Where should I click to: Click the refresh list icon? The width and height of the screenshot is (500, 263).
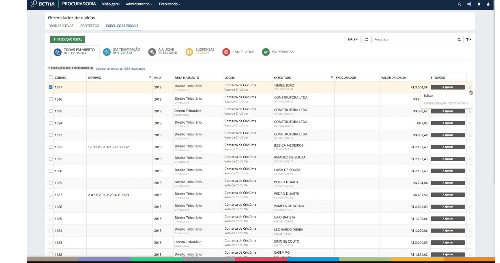tap(367, 39)
